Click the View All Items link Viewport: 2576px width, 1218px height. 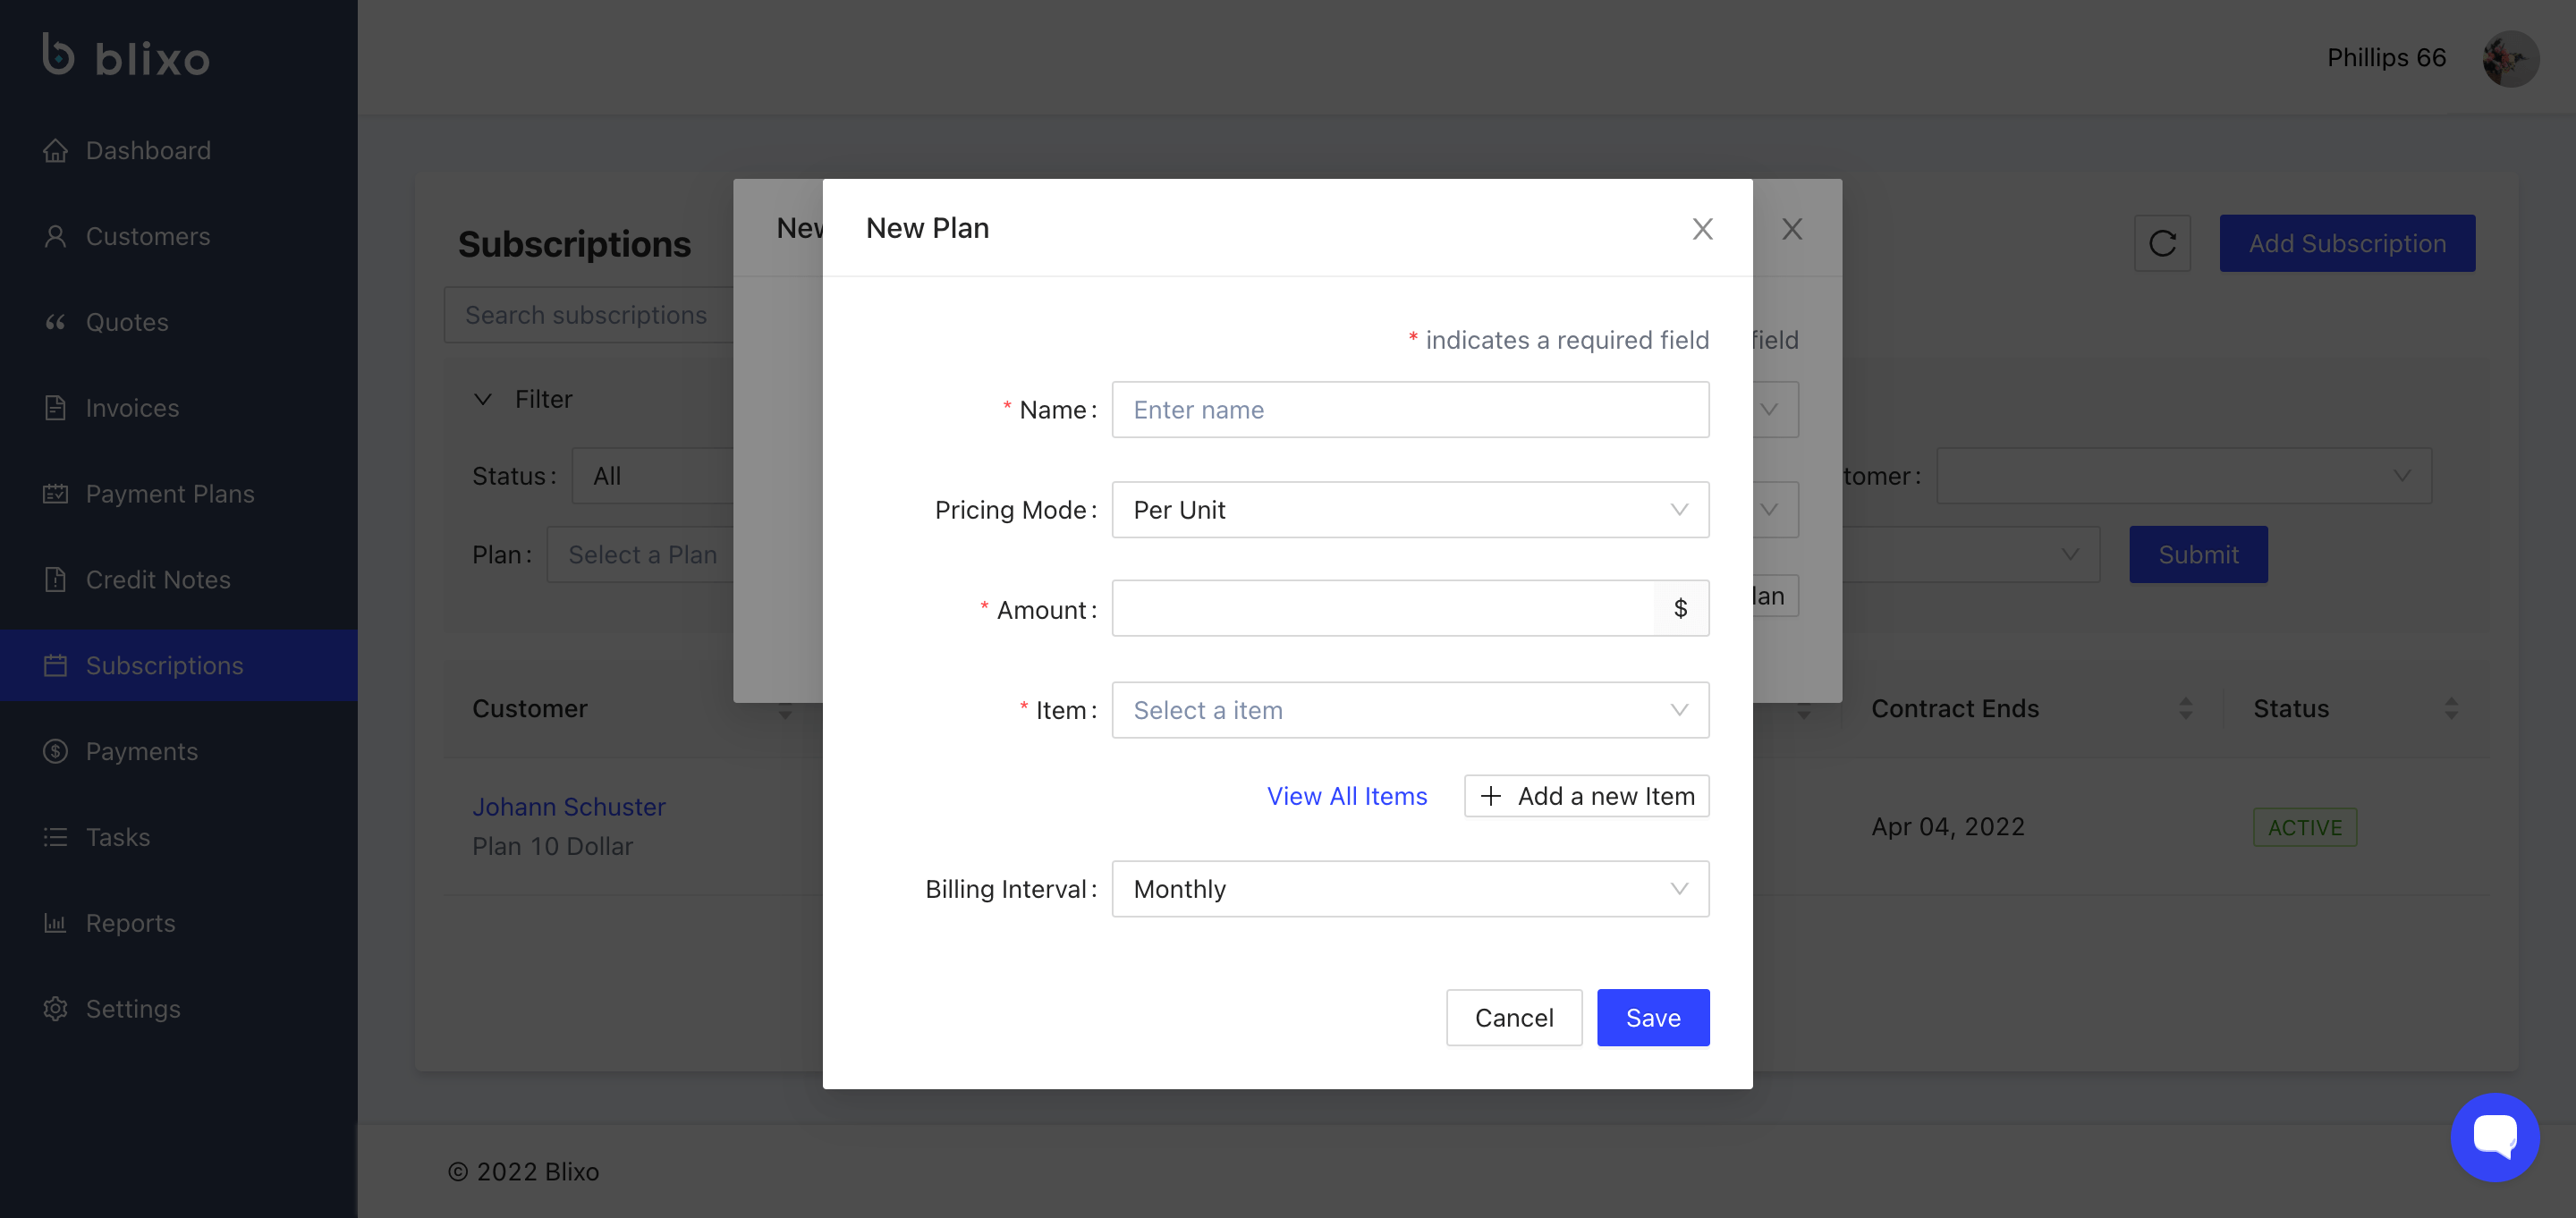[x=1346, y=796]
